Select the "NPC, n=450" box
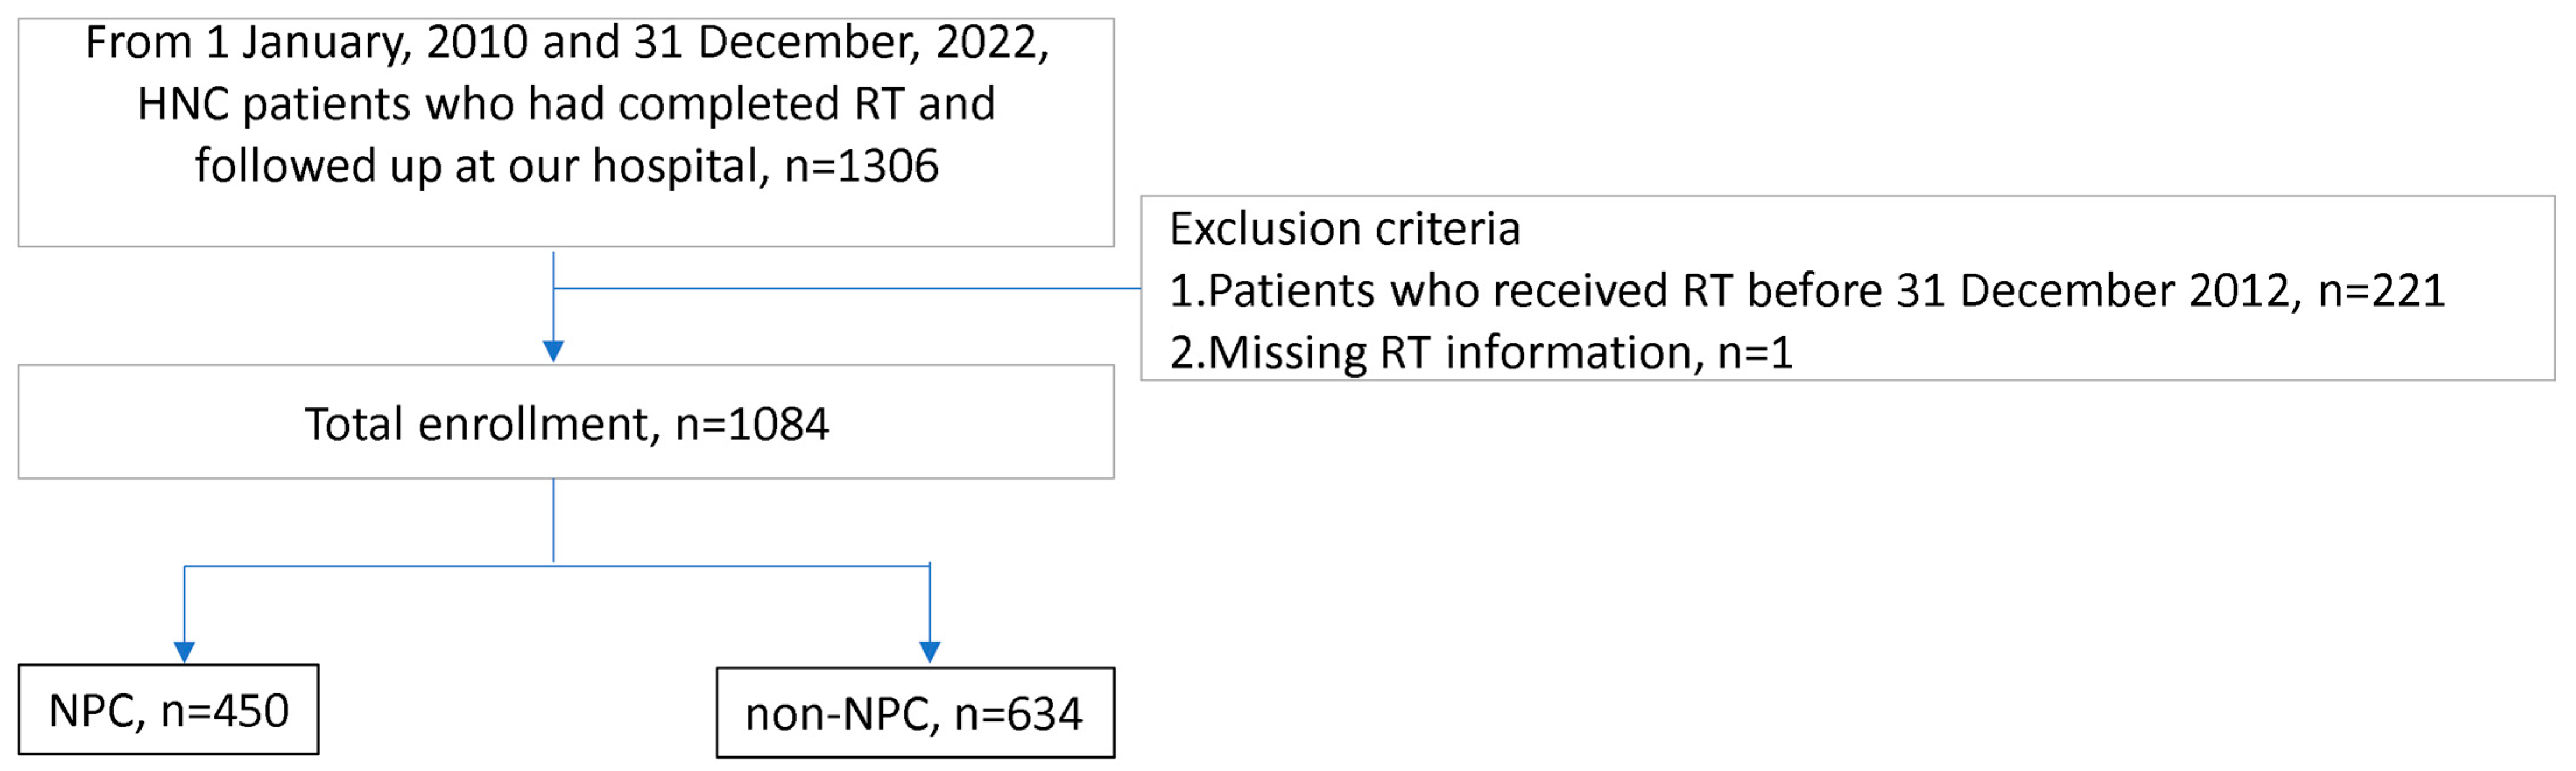 pos(169,710)
